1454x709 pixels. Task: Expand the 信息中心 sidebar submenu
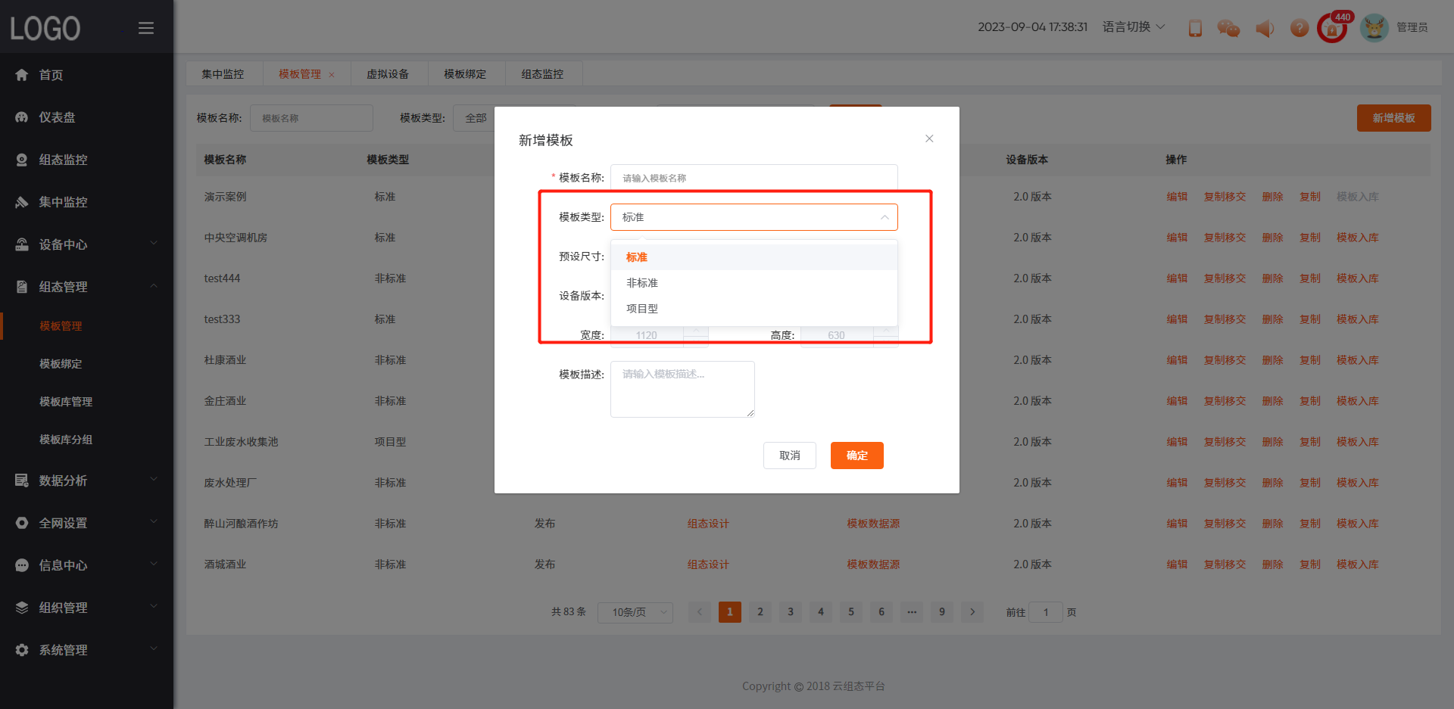[x=154, y=564]
